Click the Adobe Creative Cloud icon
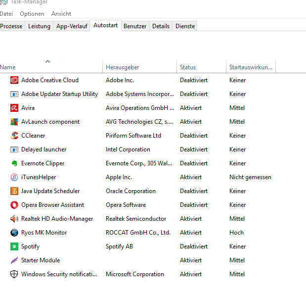306x293 pixels. coord(14,80)
